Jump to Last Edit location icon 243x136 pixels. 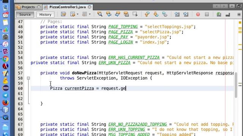coord(63,14)
